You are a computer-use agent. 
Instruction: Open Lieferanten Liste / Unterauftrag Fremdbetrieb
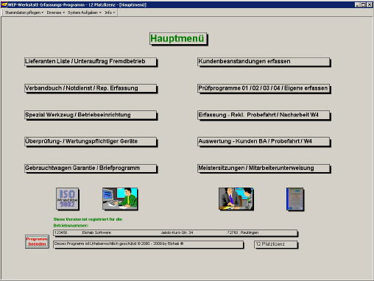click(x=91, y=62)
